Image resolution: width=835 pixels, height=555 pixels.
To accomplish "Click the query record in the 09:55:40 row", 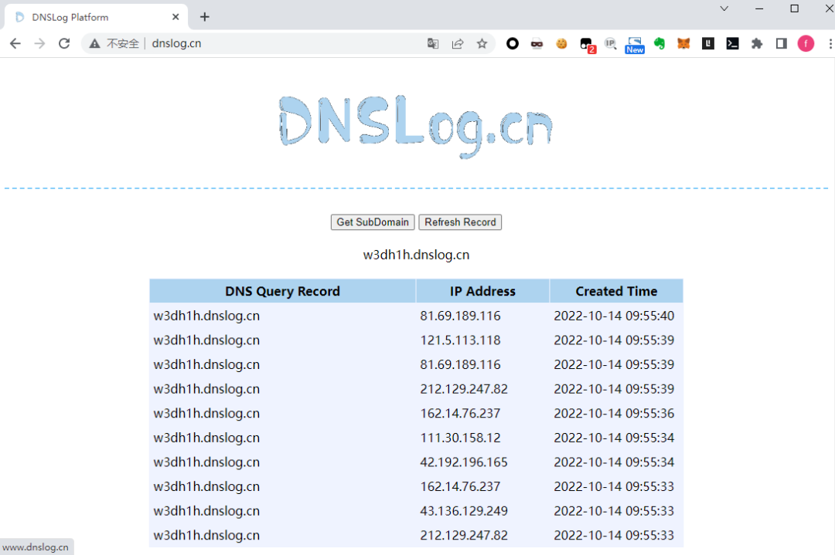I will (x=206, y=316).
